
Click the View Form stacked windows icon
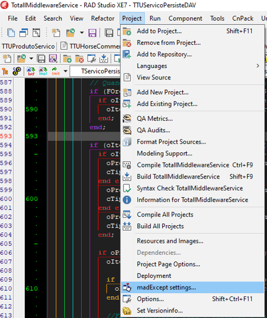point(24,33)
